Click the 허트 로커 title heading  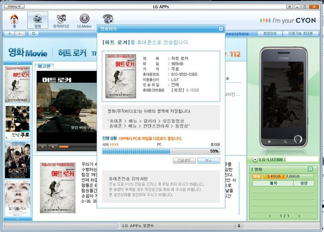(72, 53)
